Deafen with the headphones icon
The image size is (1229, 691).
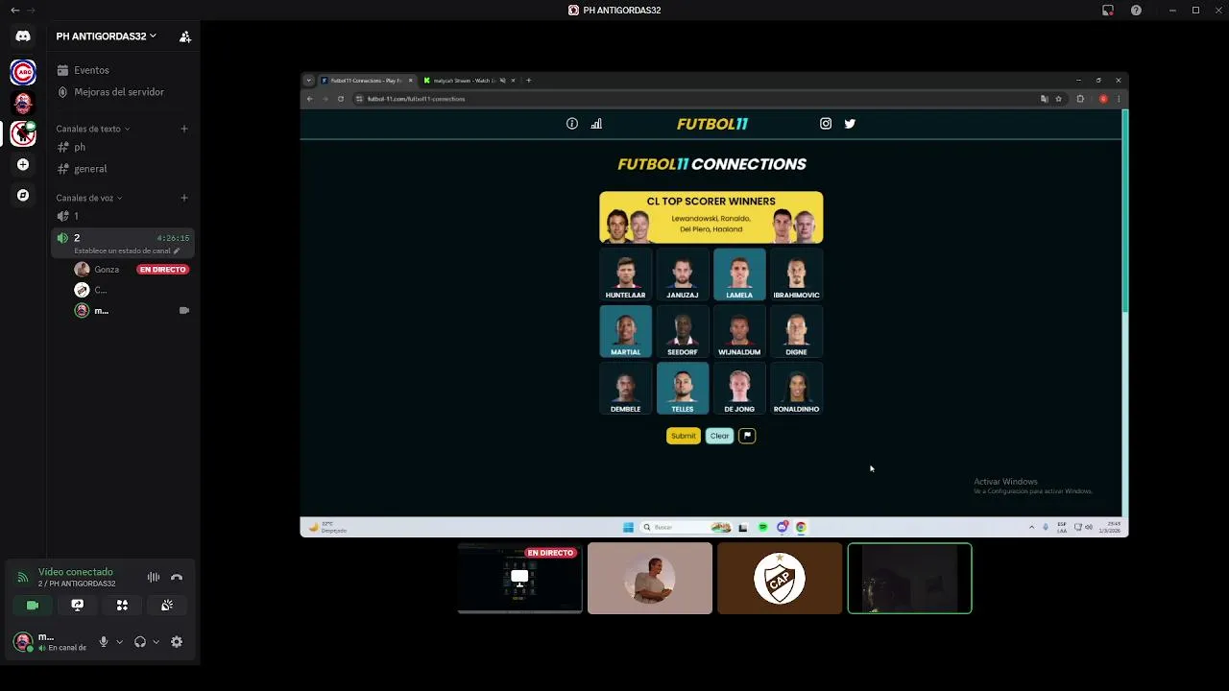pos(140,642)
